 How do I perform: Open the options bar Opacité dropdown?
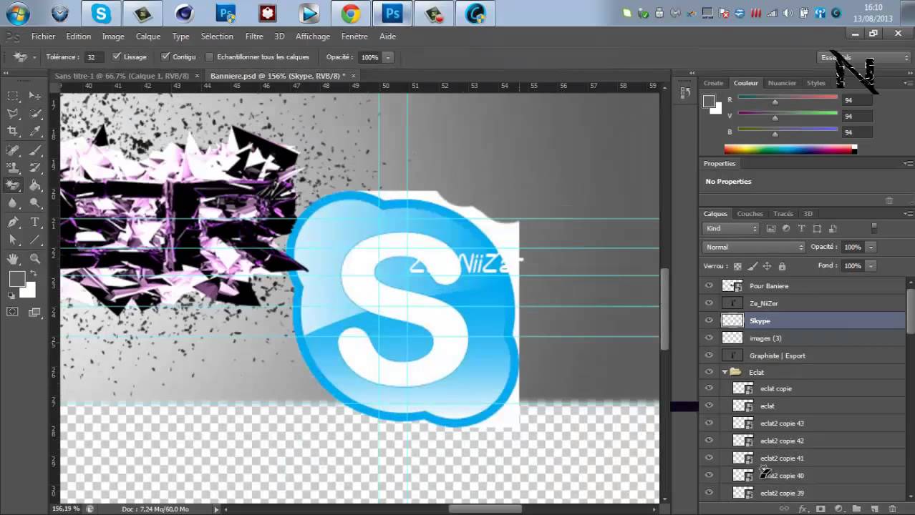pyautogui.click(x=388, y=57)
